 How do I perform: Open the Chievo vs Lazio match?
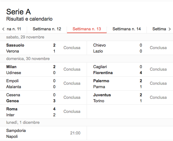[x=130, y=48]
